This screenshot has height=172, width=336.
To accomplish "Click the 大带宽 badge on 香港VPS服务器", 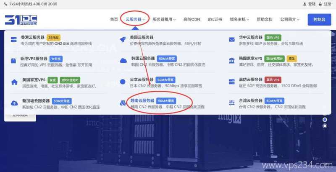I will click(56, 59).
